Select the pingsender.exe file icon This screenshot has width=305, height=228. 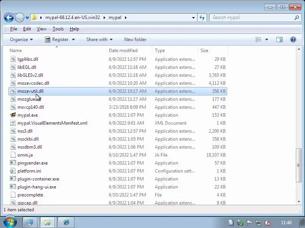(x=13, y=163)
